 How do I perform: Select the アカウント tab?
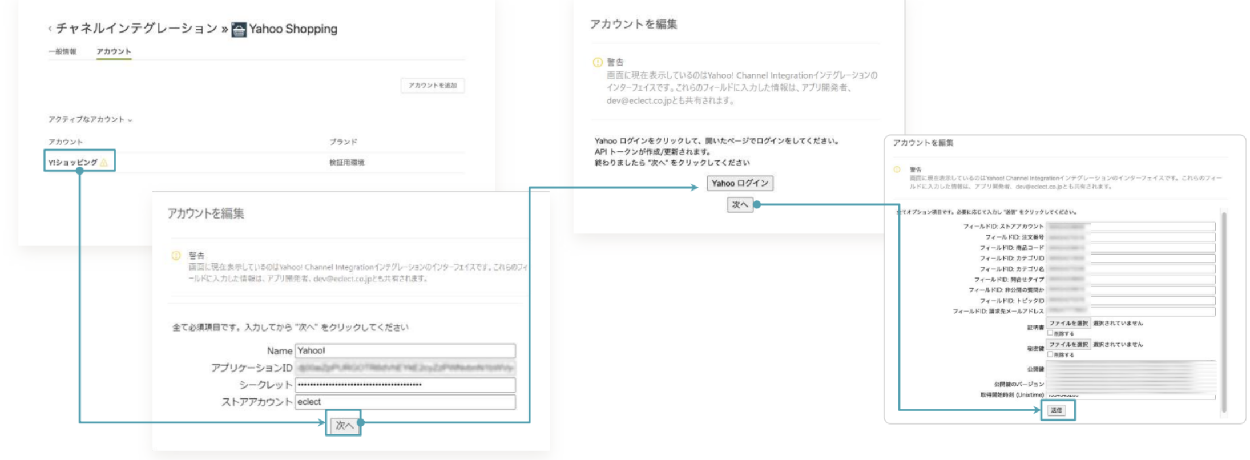click(114, 51)
